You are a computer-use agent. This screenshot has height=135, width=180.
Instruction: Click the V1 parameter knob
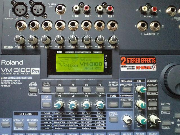[x=58, y=105]
